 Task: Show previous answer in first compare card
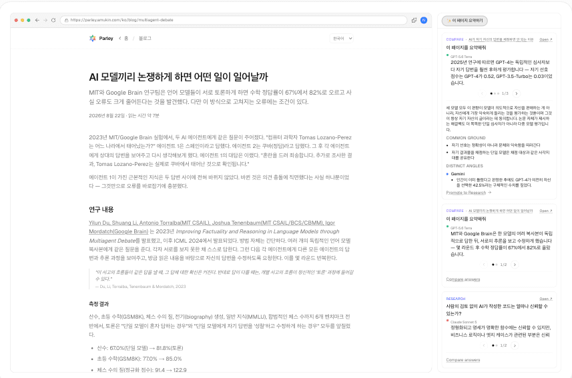[482, 93]
